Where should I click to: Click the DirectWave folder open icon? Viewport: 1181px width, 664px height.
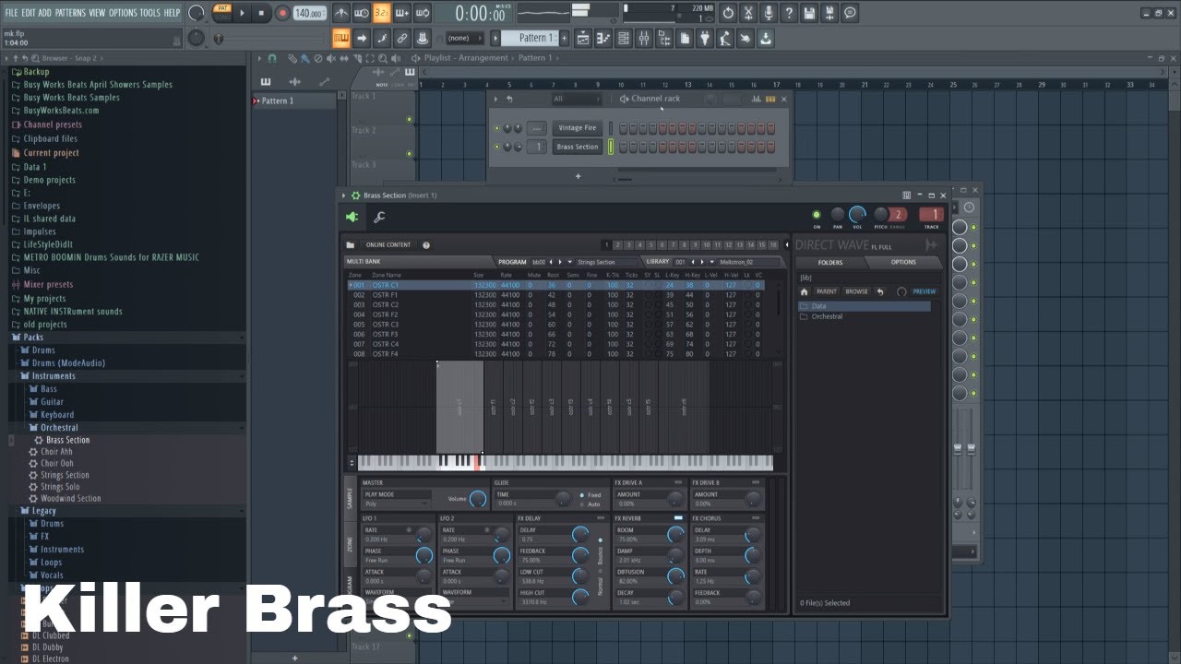tap(351, 245)
